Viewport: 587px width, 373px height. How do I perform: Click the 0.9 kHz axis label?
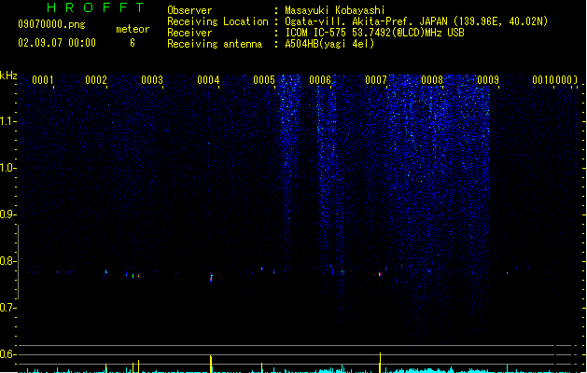tap(7, 214)
